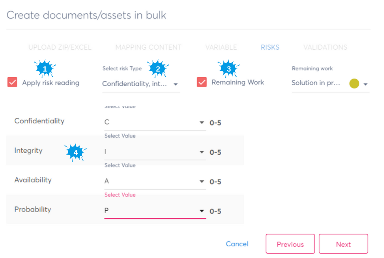Screen dimensions: 384x258
Task: Open the VARIABLE tab
Action: pyautogui.click(x=221, y=47)
